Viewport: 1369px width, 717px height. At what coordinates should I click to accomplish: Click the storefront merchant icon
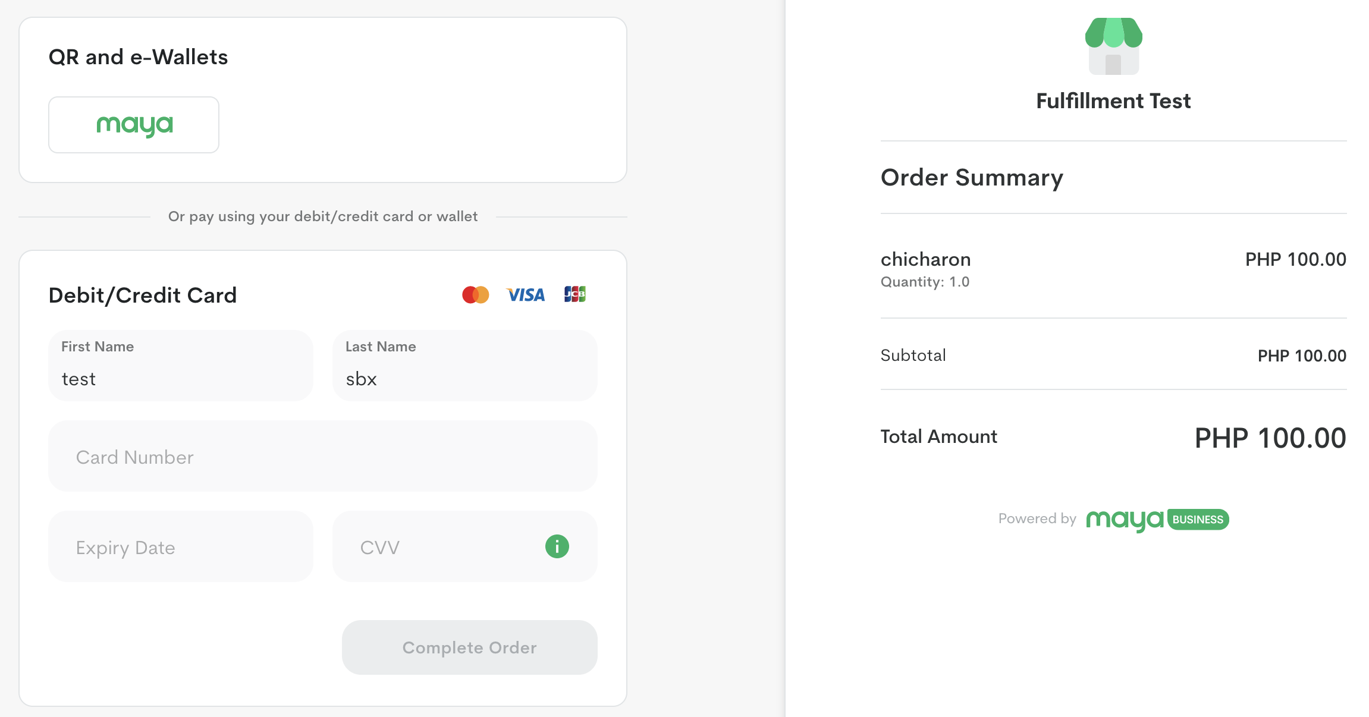[x=1113, y=46]
